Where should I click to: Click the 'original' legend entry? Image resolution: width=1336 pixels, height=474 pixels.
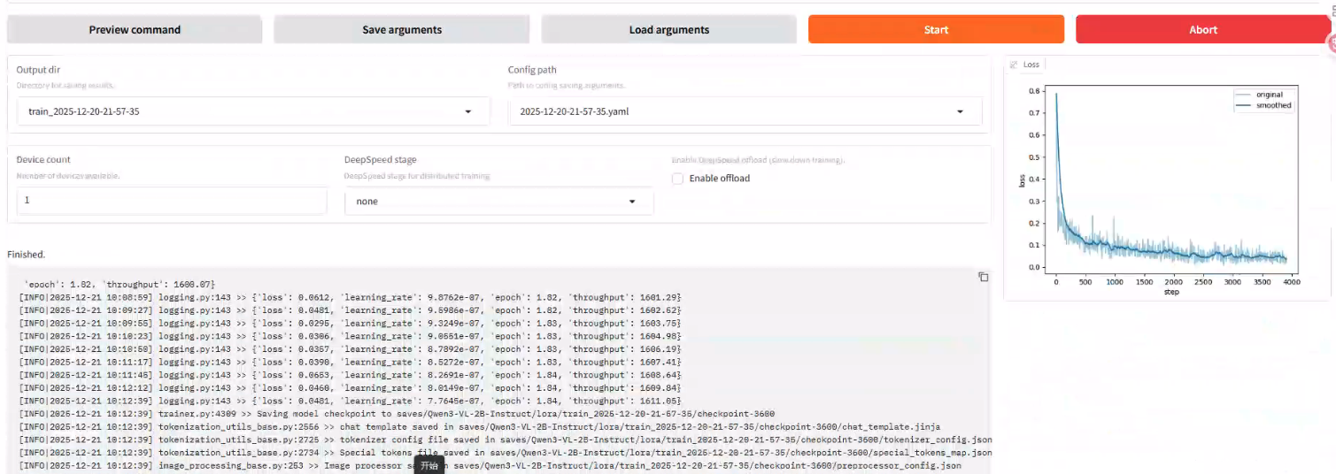point(1260,95)
